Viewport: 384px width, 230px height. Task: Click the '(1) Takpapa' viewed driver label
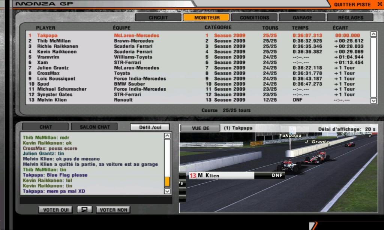[238, 128]
